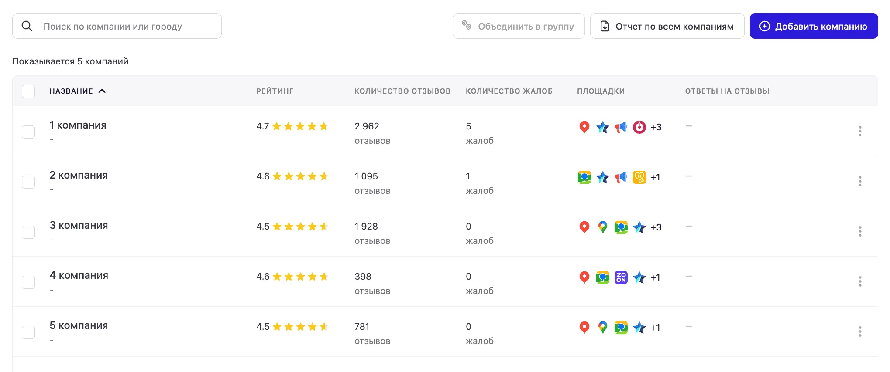Click the megaphone platform icon for 2 компания
The width and height of the screenshot is (890, 372).
coord(621,177)
